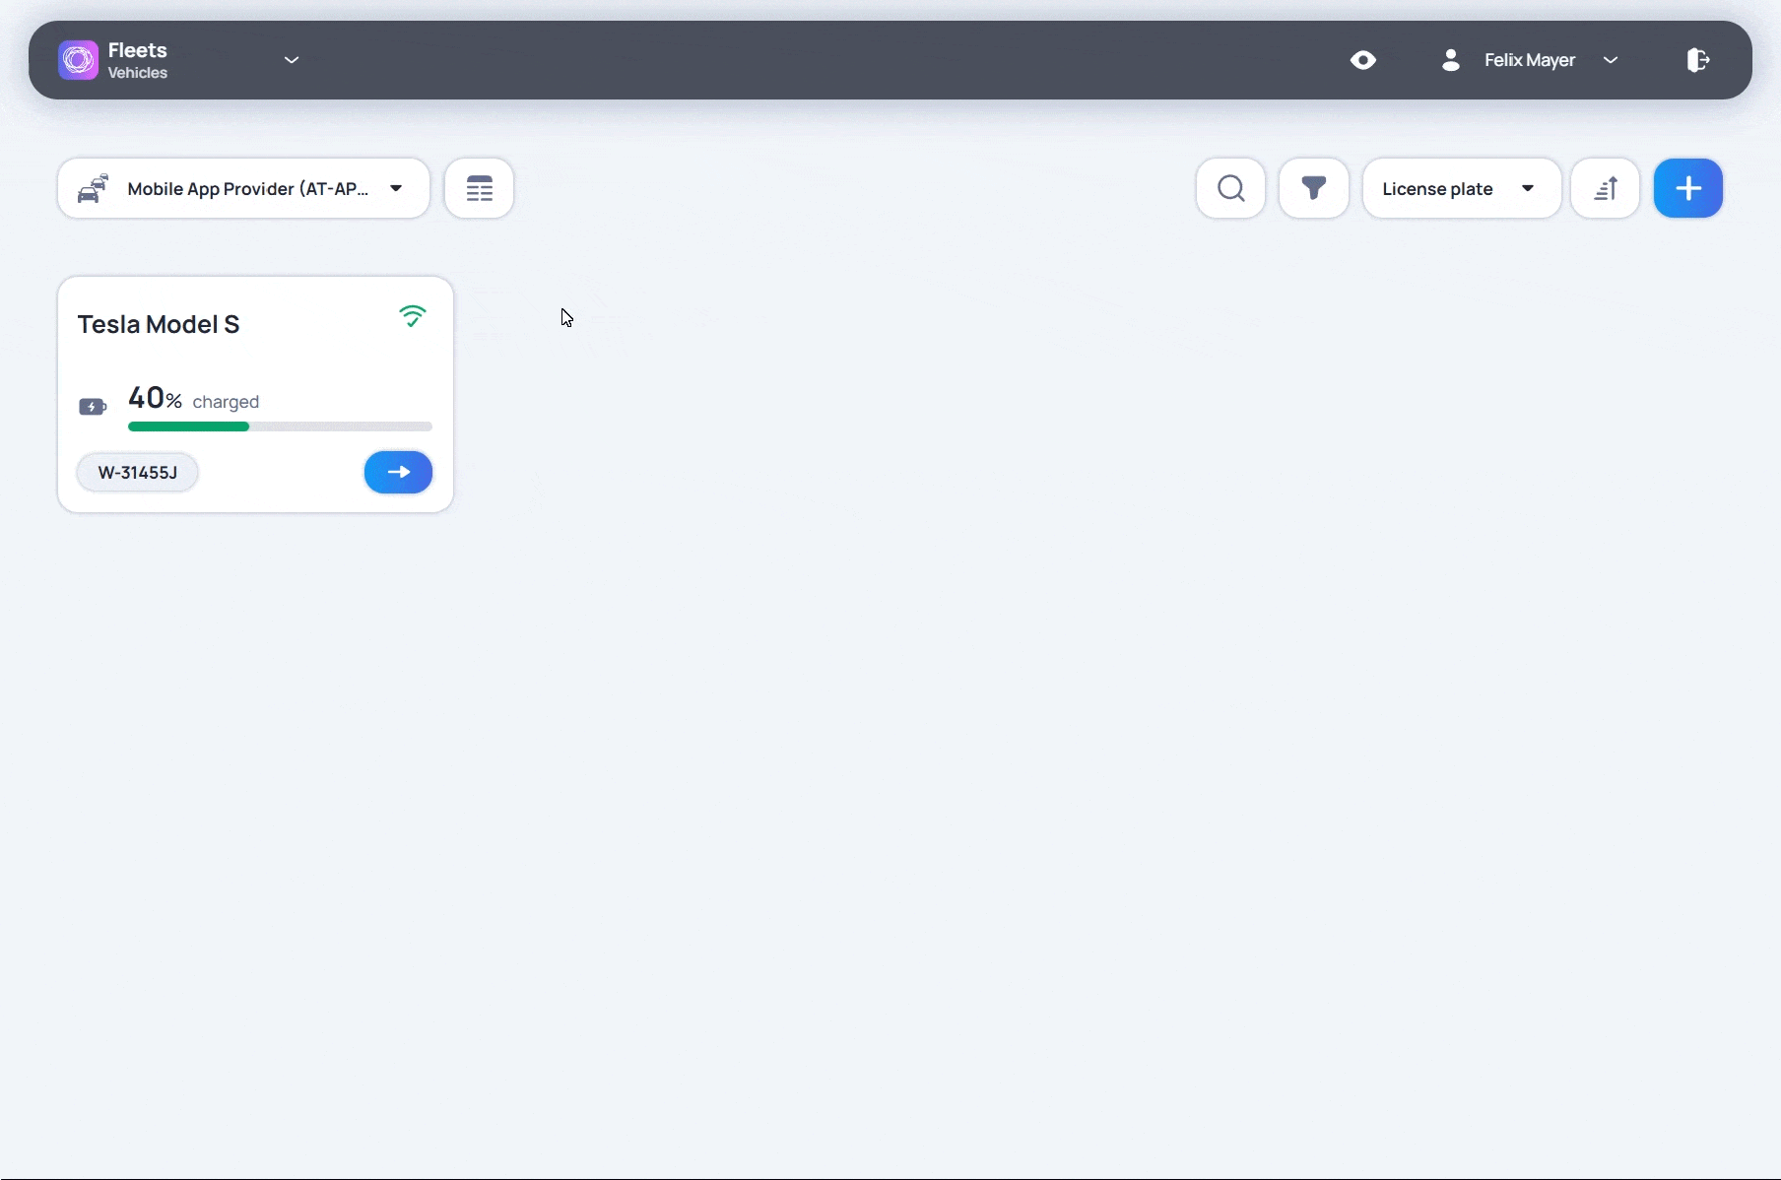Click the Fleets title text
The height and width of the screenshot is (1180, 1781).
pos(138,50)
